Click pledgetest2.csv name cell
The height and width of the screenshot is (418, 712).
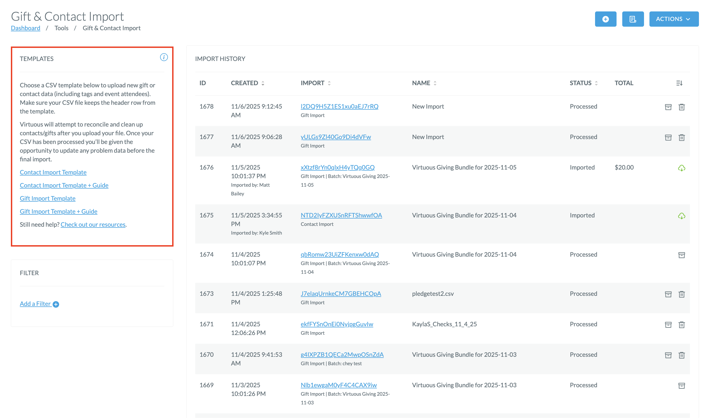(x=433, y=293)
